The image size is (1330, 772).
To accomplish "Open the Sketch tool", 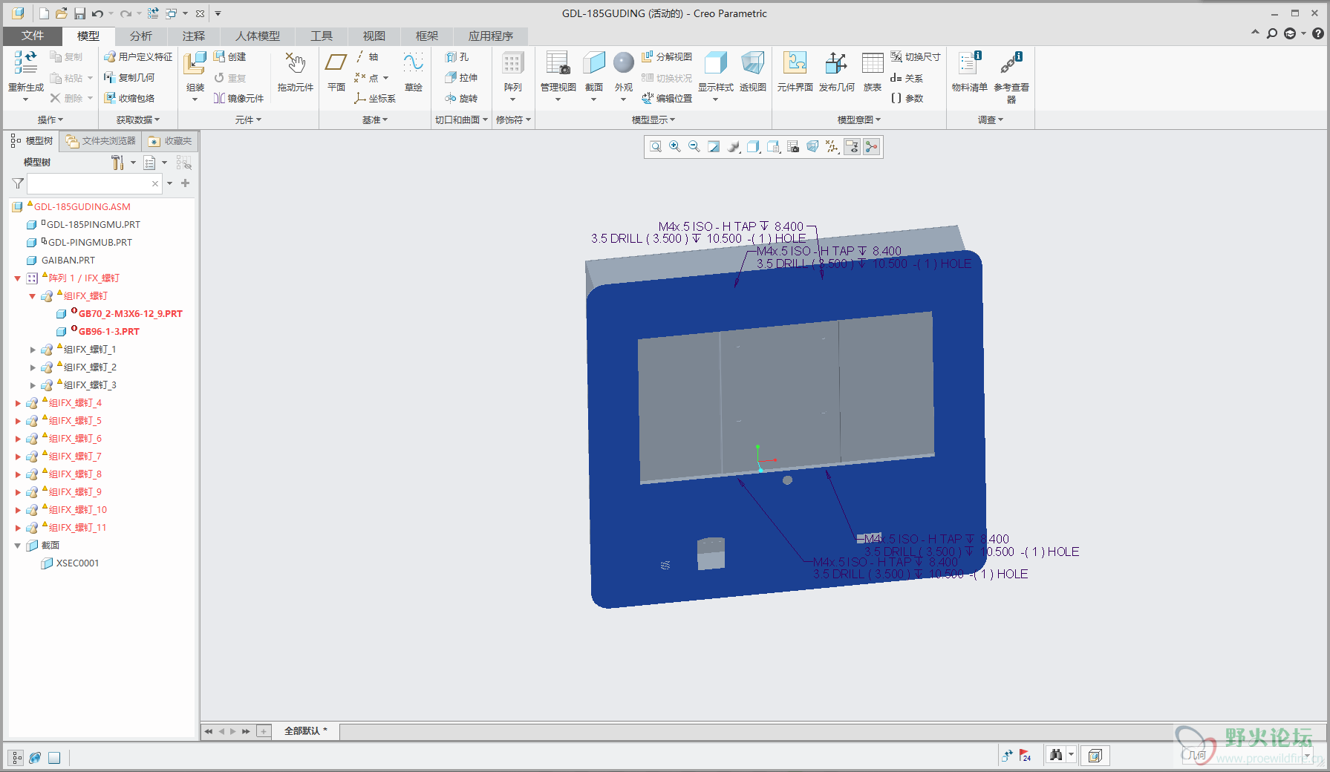I will click(x=413, y=64).
